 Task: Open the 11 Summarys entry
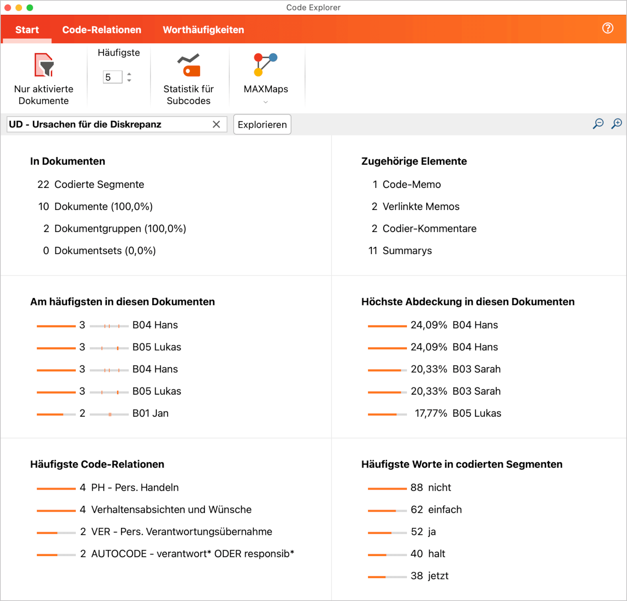pos(407,251)
